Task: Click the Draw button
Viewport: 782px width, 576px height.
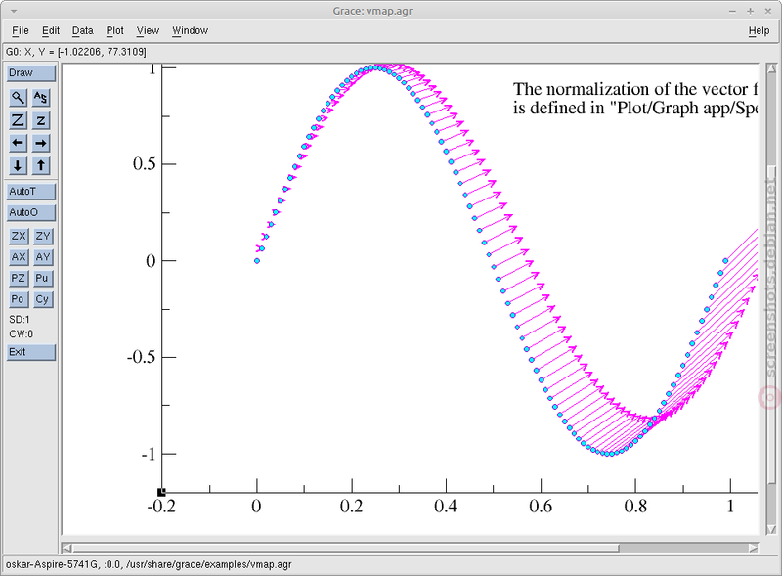Action: 31,73
